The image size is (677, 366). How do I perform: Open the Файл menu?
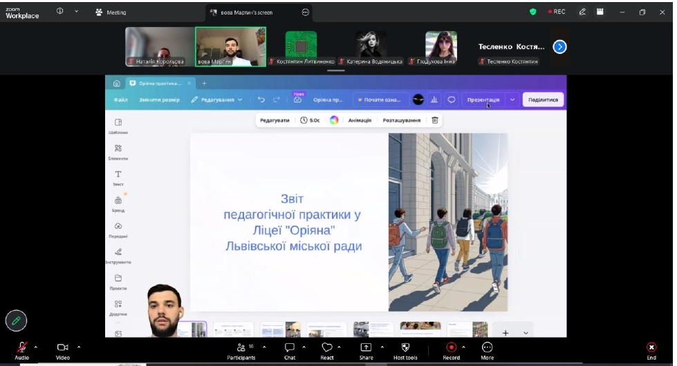[x=120, y=99]
